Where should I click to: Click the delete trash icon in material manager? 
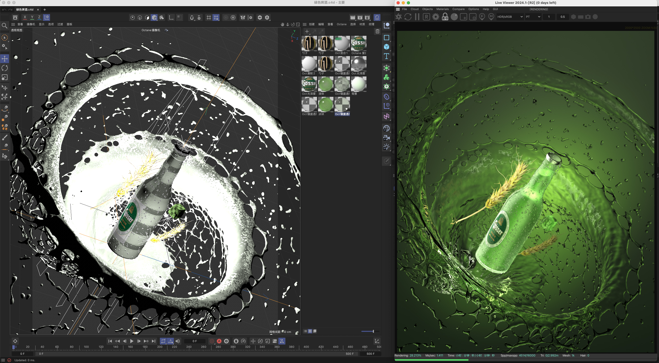[x=378, y=31]
